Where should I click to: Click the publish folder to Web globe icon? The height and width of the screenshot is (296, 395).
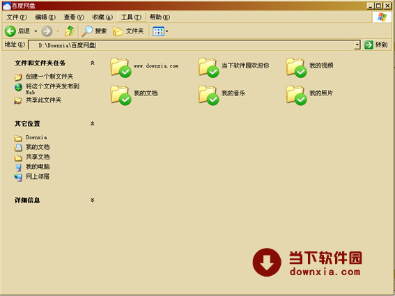[18, 88]
